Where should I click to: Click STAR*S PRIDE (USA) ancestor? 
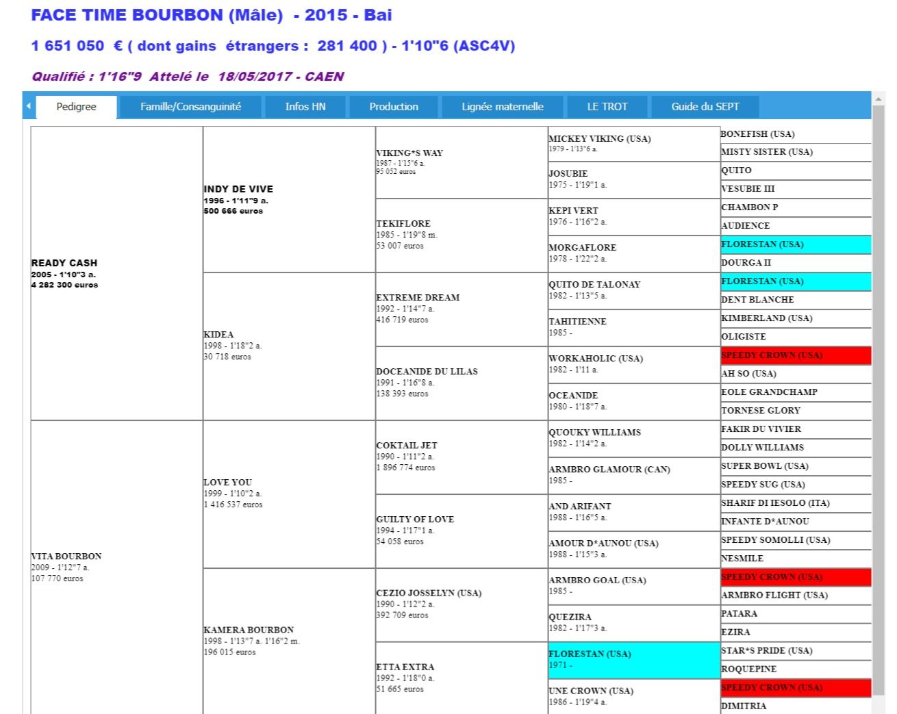767,650
